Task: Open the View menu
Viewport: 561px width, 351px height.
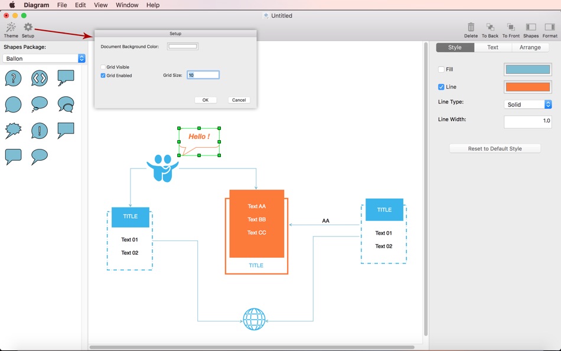Action: (100, 5)
